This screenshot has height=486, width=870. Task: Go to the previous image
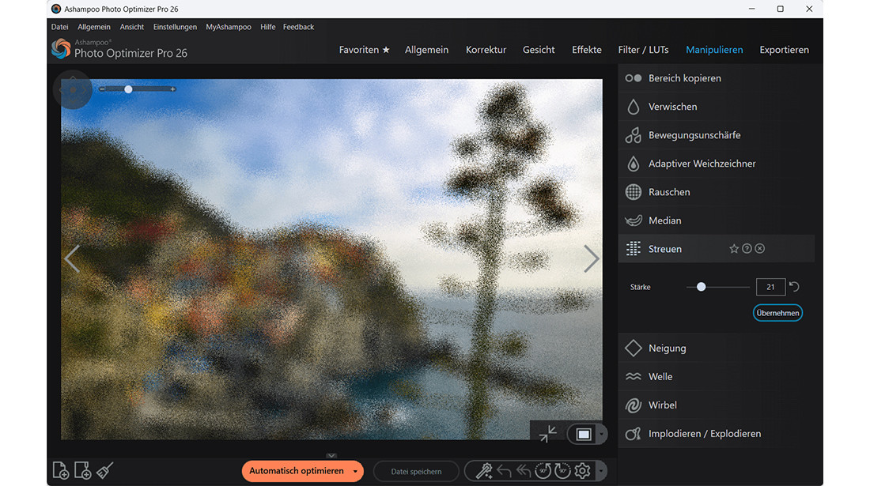pos(72,258)
